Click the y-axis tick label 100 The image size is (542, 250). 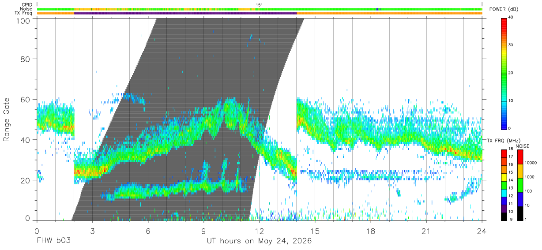23,21
